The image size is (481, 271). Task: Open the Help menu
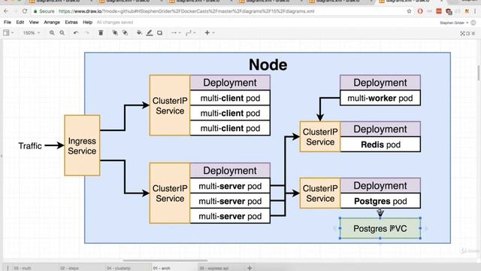87,22
